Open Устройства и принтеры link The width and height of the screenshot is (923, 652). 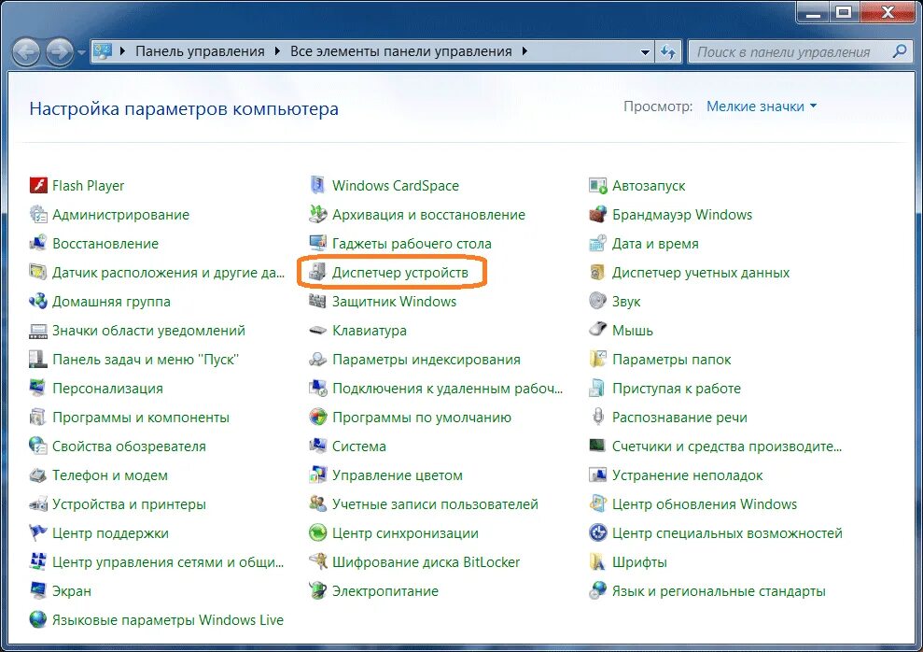129,504
